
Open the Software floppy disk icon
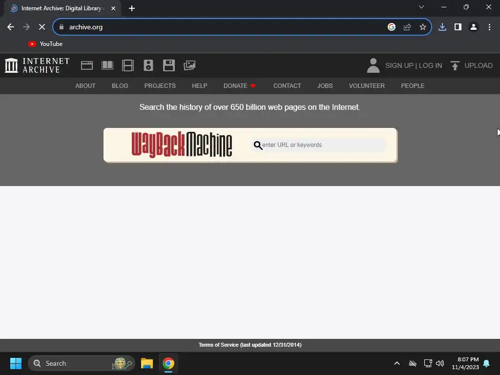168,65
